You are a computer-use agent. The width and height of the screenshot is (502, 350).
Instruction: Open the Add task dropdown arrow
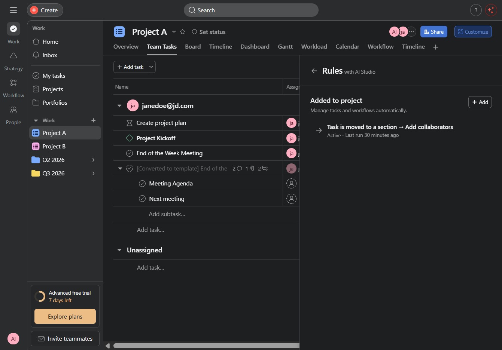point(151,67)
